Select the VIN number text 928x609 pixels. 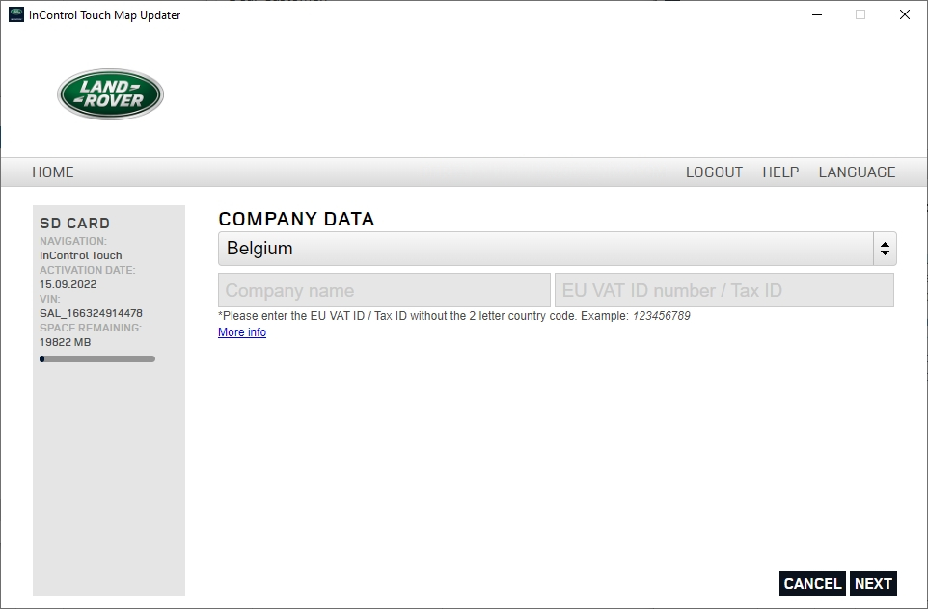coord(91,313)
